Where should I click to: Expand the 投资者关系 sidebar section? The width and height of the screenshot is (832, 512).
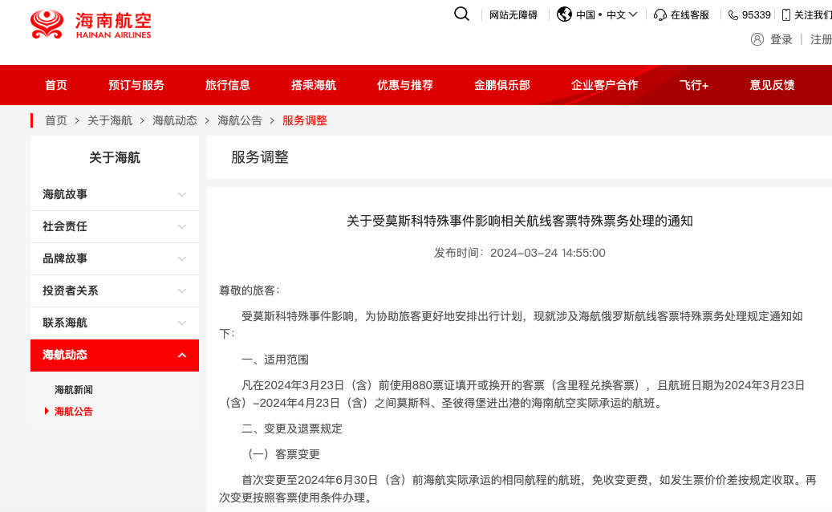pyautogui.click(x=181, y=291)
